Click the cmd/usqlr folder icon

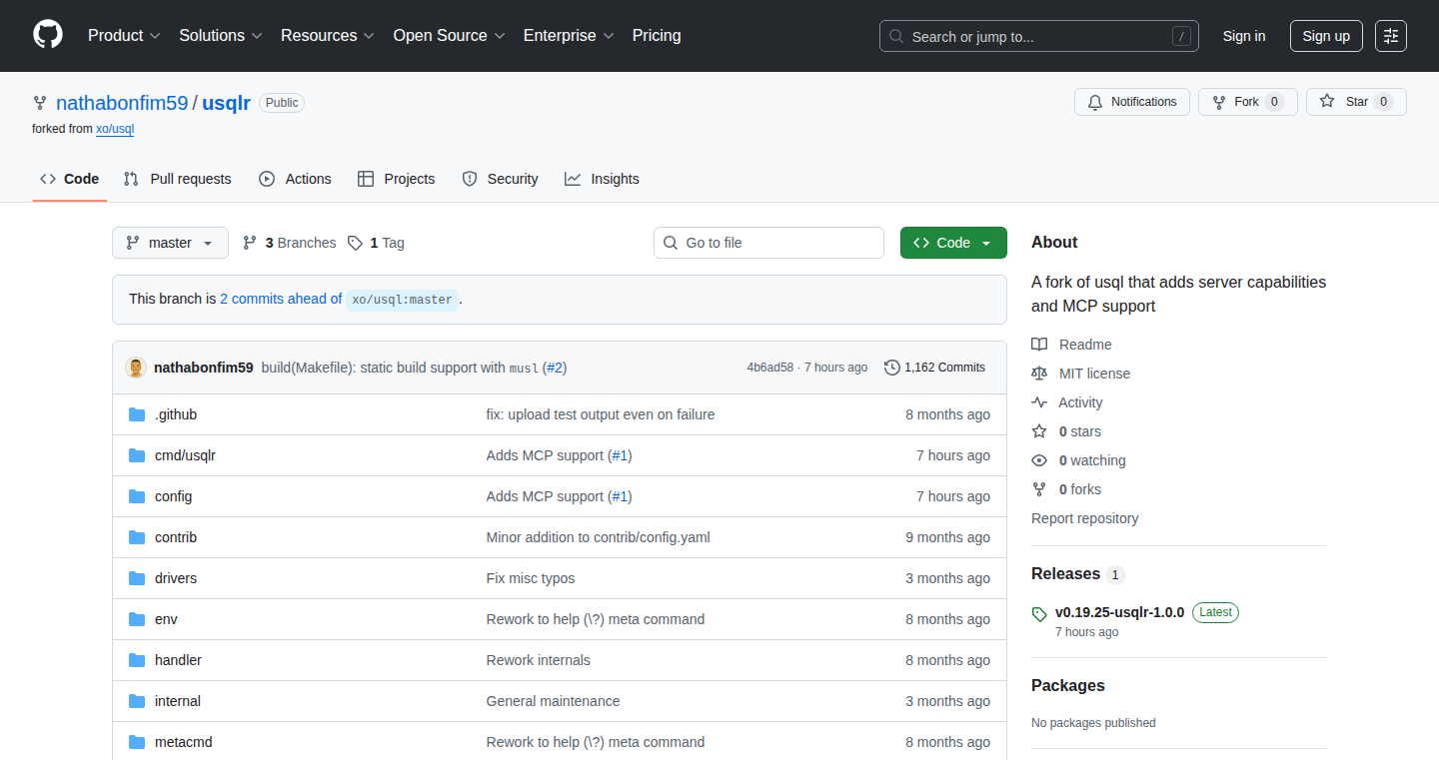[137, 455]
